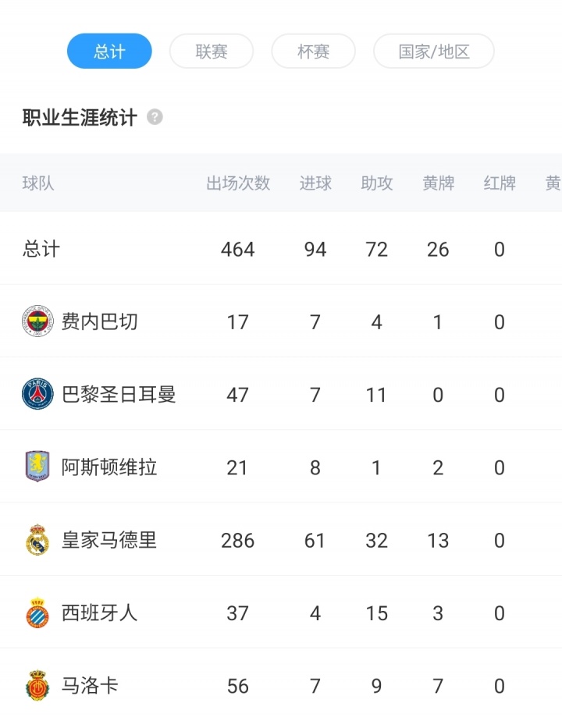
Task: Click the Espanyol club crest icon
Action: (37, 613)
